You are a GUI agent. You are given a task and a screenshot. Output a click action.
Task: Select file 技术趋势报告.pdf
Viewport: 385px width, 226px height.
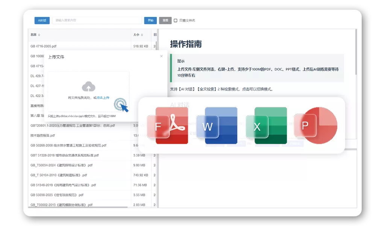(x=43, y=136)
